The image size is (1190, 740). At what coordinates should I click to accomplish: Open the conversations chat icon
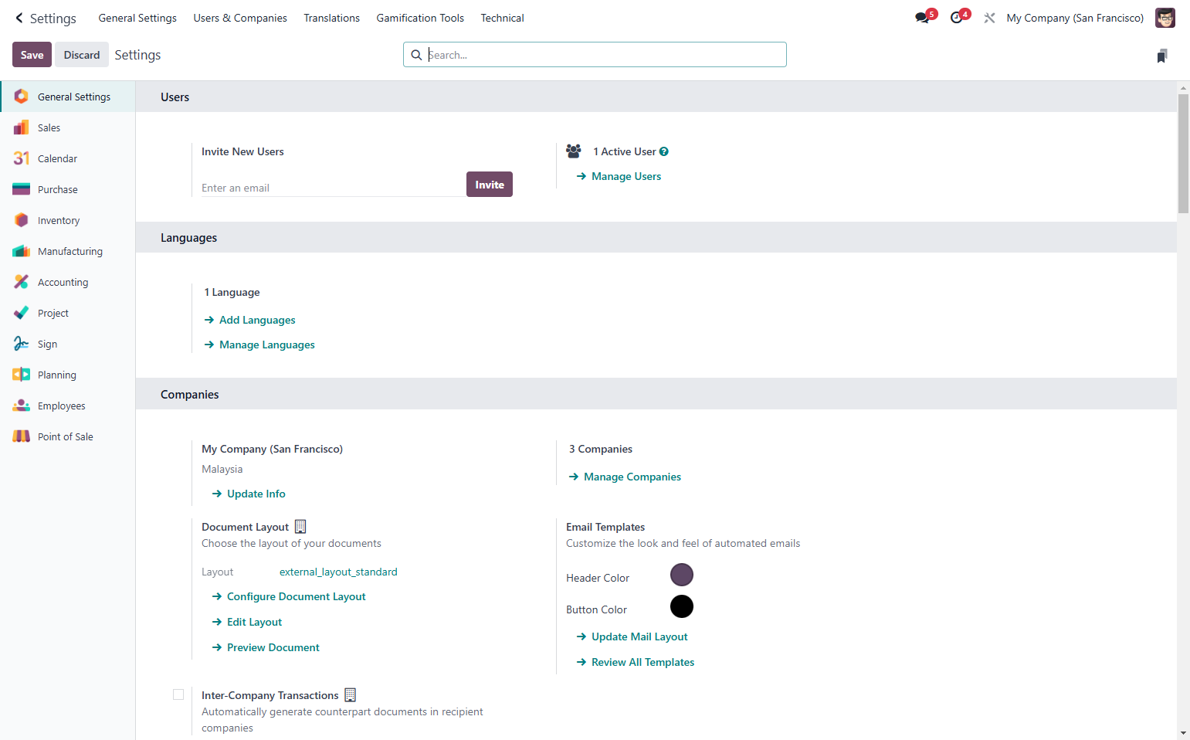click(922, 18)
